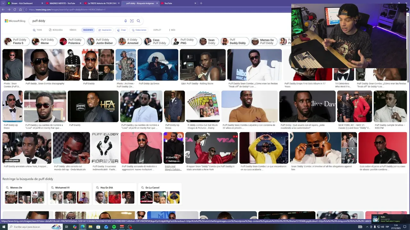Expand the MÁS menu

(x=172, y=30)
